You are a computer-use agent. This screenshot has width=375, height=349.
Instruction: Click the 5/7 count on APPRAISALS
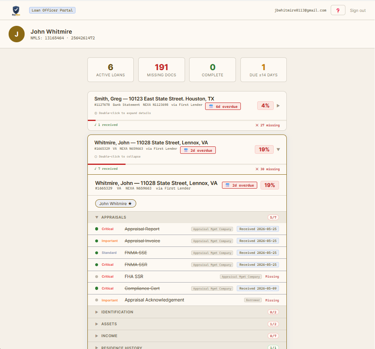click(x=273, y=217)
